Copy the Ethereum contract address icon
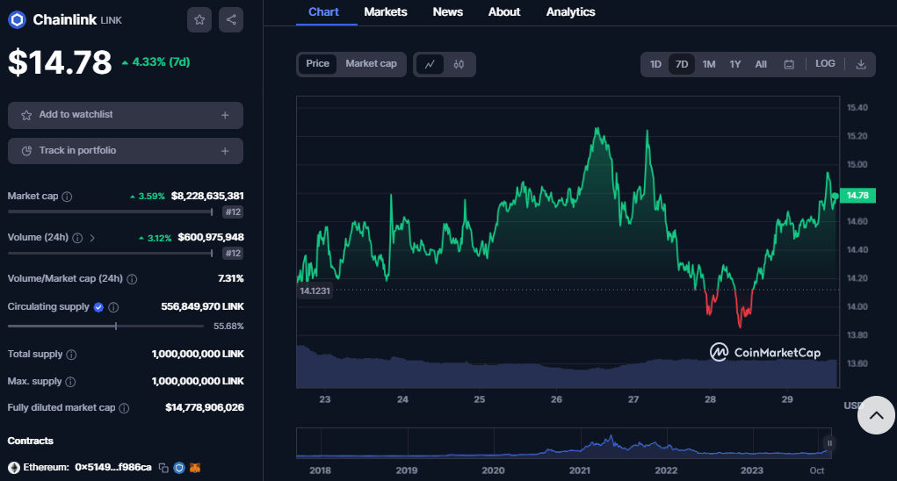Image resolution: width=897 pixels, height=481 pixels. click(x=163, y=468)
